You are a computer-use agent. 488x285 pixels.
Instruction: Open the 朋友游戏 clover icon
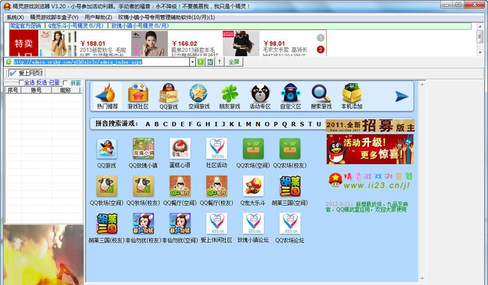[229, 96]
